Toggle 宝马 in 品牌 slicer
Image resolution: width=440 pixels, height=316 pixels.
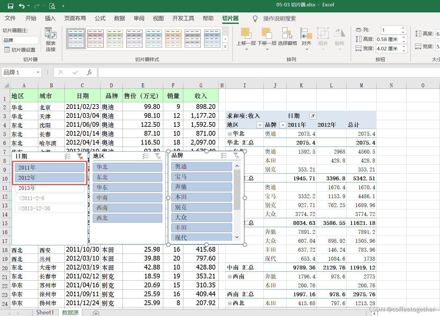tap(202, 177)
